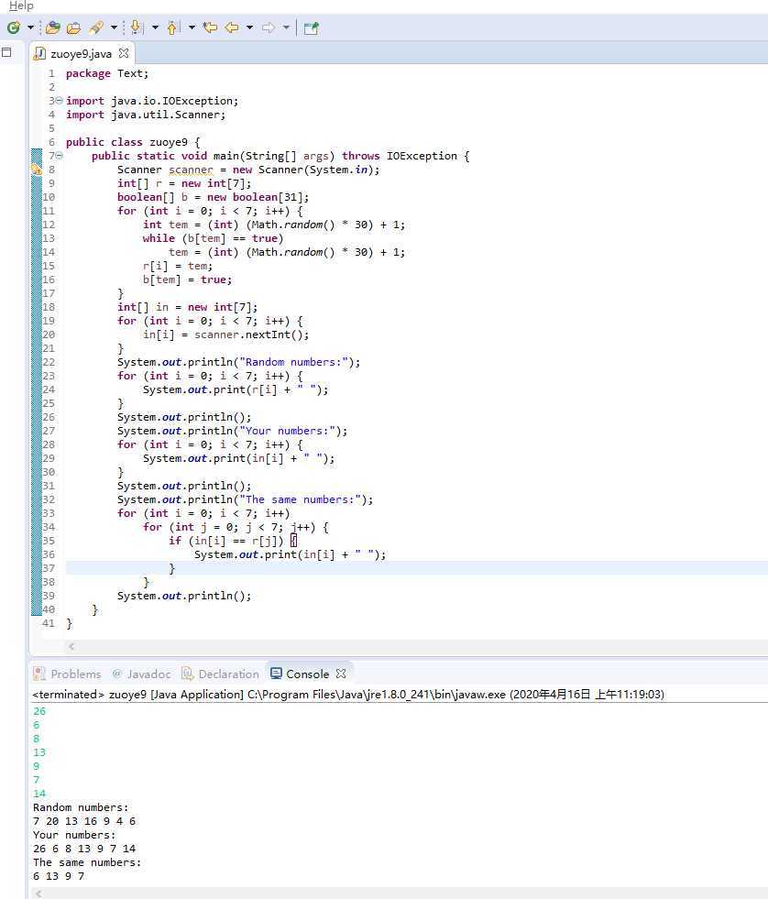This screenshot has height=899, width=768.
Task: Click line number 41 in the gutter
Action: [x=49, y=623]
